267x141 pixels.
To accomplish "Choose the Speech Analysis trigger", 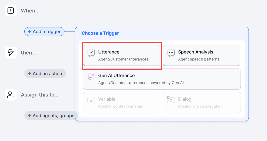I will [201, 55].
